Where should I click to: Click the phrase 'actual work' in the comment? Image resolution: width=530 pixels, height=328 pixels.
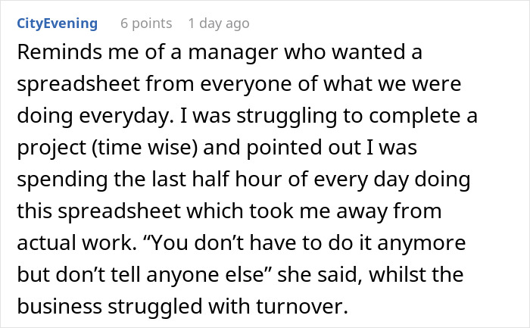pos(74,242)
